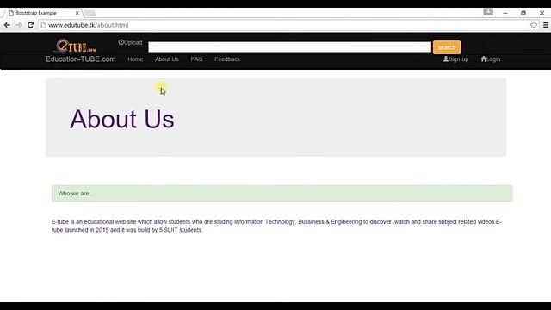The width and height of the screenshot is (551, 310).
Task: Click the E-tube description paragraph
Action: tap(276, 226)
